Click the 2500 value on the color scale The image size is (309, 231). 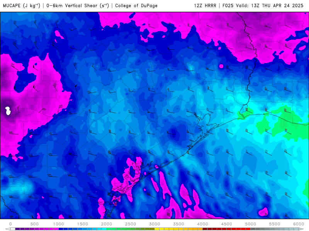[x=131, y=224]
